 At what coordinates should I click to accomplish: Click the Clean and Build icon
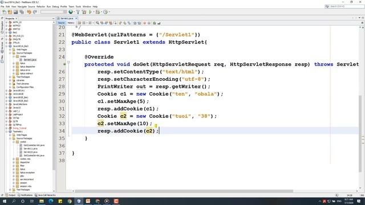coord(84,12)
